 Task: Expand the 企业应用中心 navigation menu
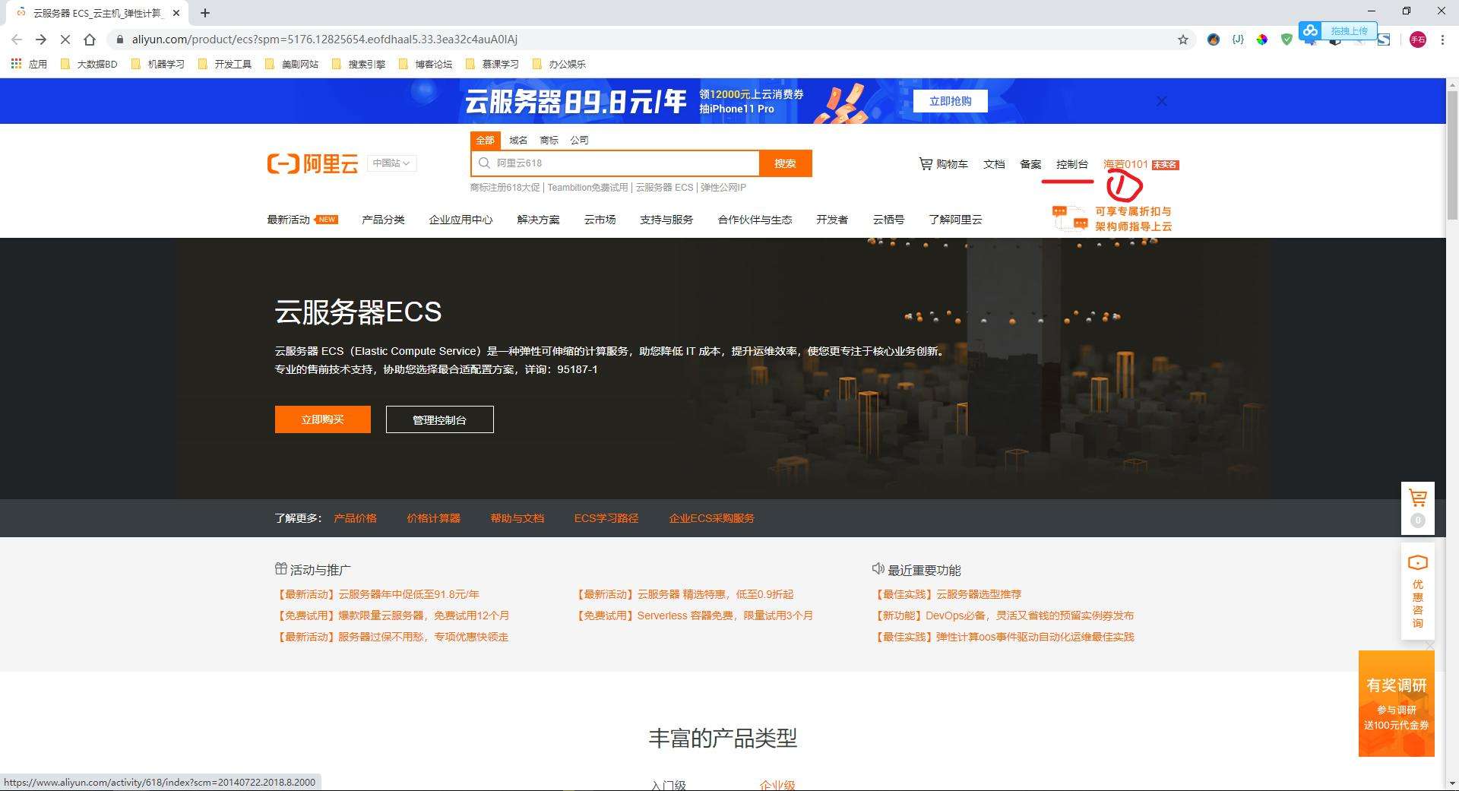pos(460,220)
